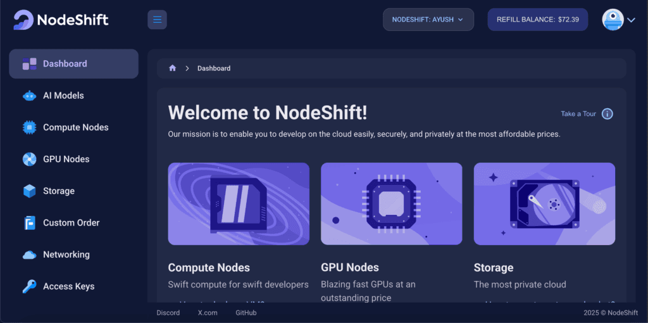Expand the user profile menu chevron
The width and height of the screenshot is (648, 323).
[631, 20]
